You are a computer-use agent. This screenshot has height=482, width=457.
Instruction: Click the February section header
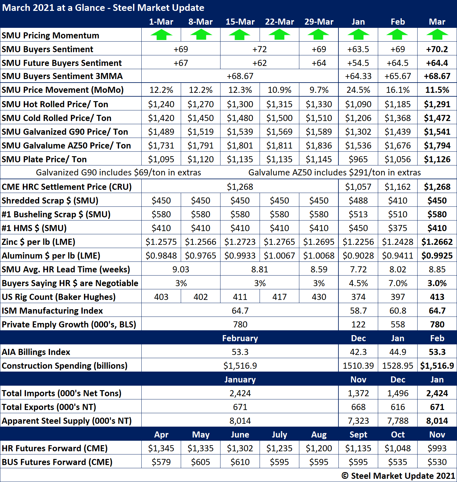point(240,338)
